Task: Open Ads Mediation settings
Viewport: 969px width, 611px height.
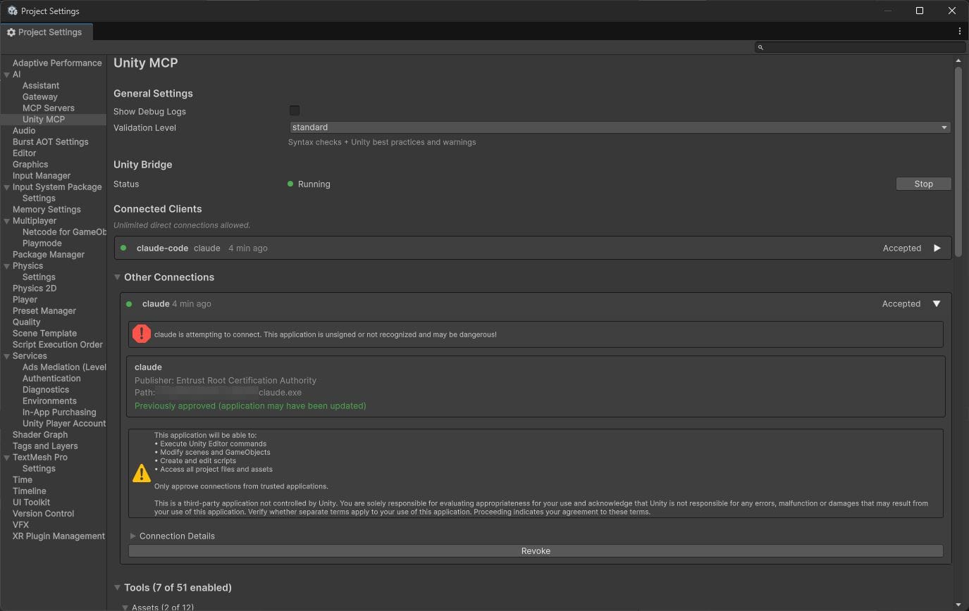Action: 64,367
